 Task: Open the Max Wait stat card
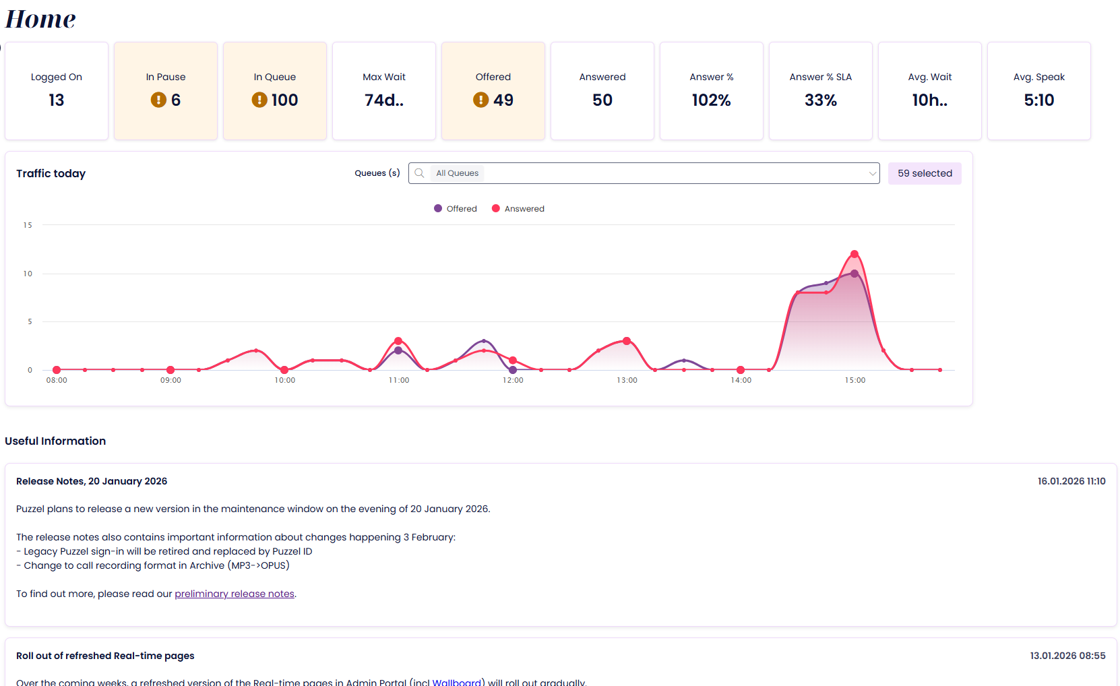384,91
